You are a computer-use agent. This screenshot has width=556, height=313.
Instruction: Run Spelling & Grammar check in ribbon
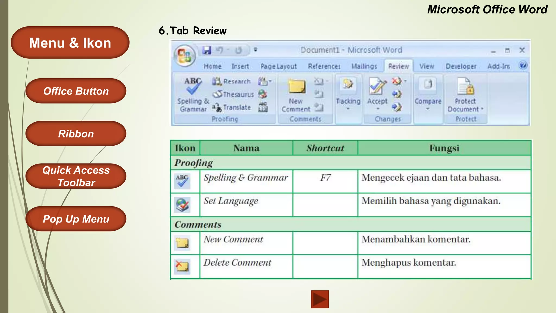coord(193,94)
